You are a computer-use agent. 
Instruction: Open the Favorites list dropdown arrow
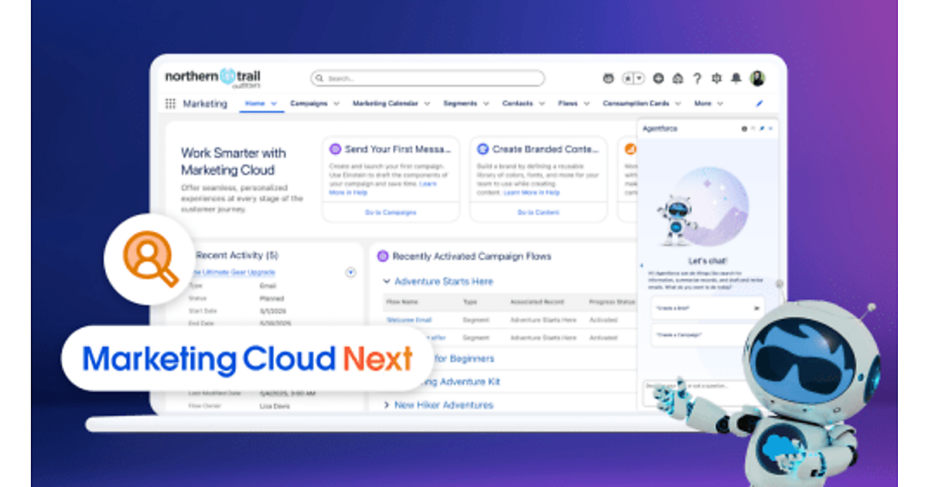639,78
